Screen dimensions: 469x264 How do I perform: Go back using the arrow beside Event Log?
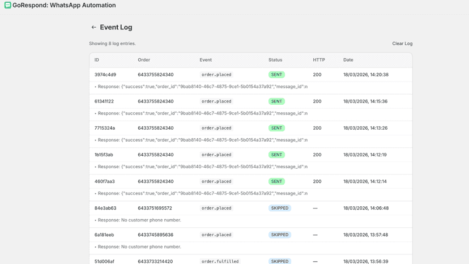click(x=93, y=27)
